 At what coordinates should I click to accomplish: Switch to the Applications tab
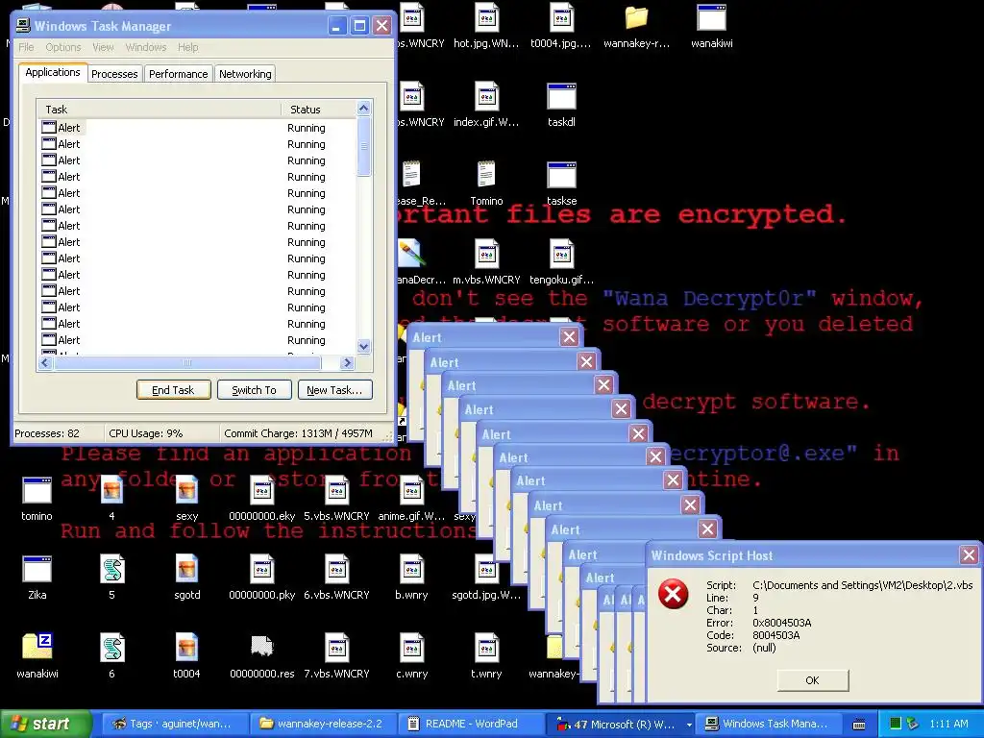(x=53, y=72)
